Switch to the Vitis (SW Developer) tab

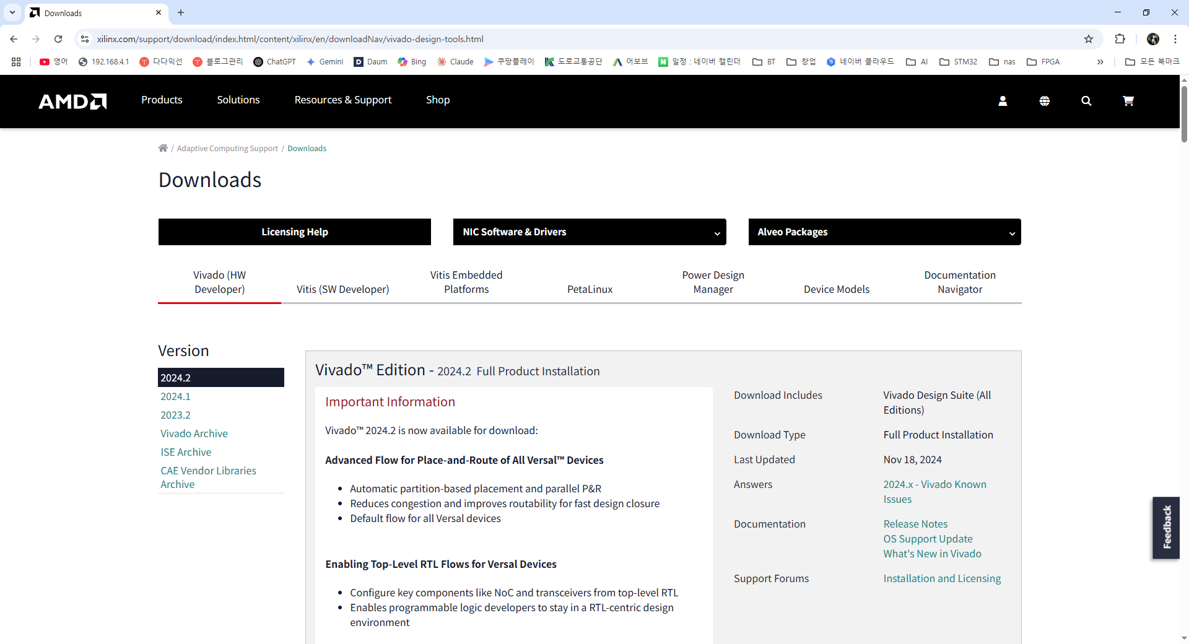click(343, 289)
